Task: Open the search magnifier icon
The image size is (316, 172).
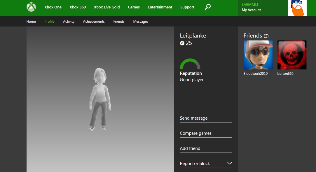Action: click(207, 7)
